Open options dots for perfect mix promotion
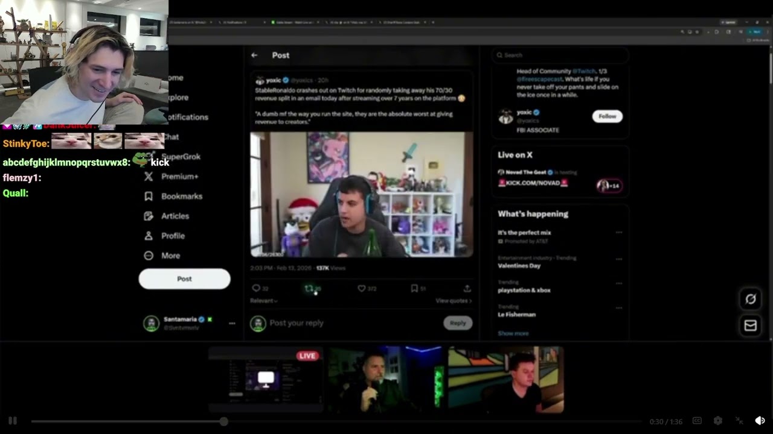Viewport: 773px width, 434px height. click(618, 232)
